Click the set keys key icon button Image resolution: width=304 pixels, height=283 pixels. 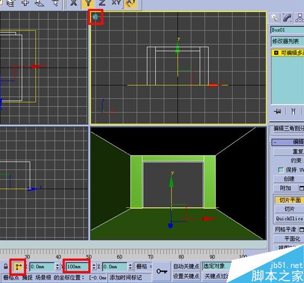point(162,271)
